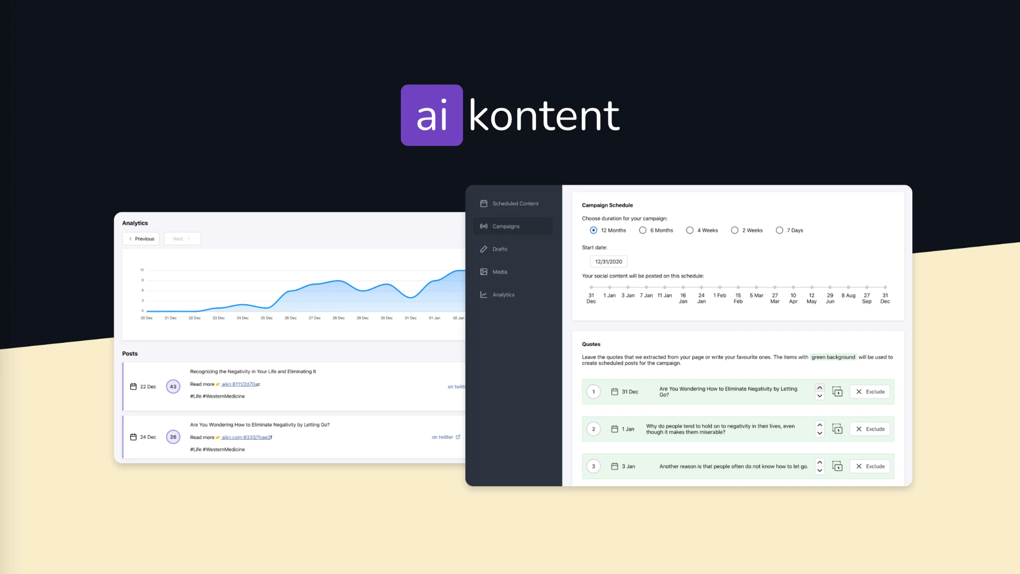Select the 12 Months duration radio

593,230
